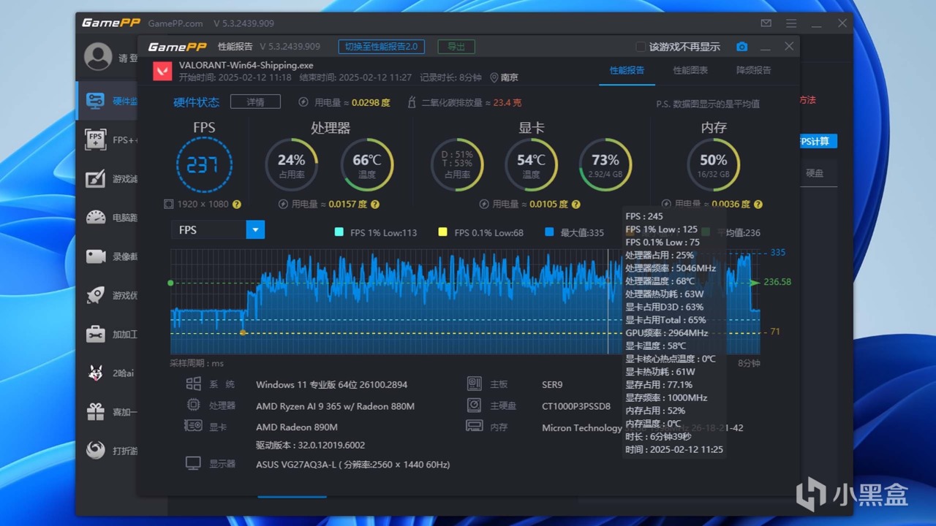The image size is (936, 526).
Task: Click the driver version 32.0.12019.6002 text
Action: [x=310, y=445]
